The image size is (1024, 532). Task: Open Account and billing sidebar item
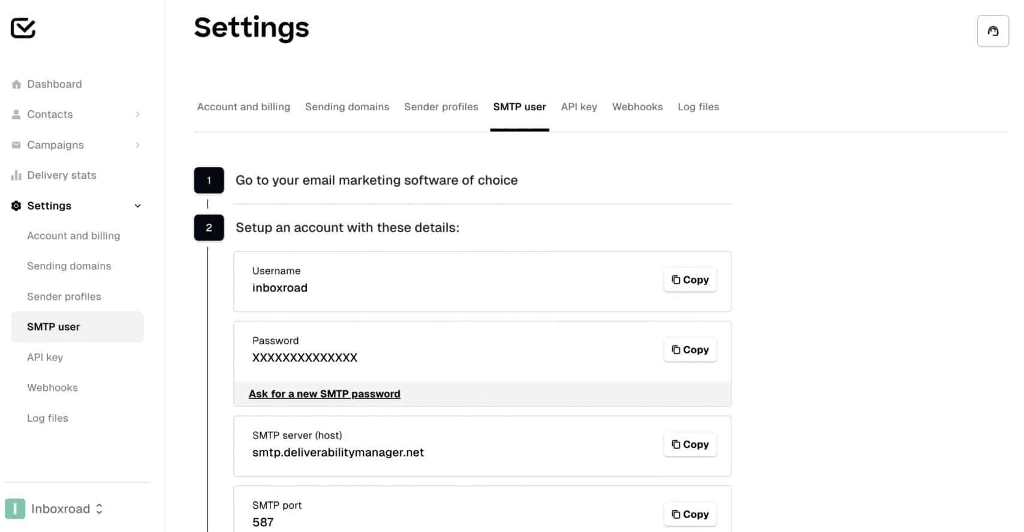click(x=74, y=236)
